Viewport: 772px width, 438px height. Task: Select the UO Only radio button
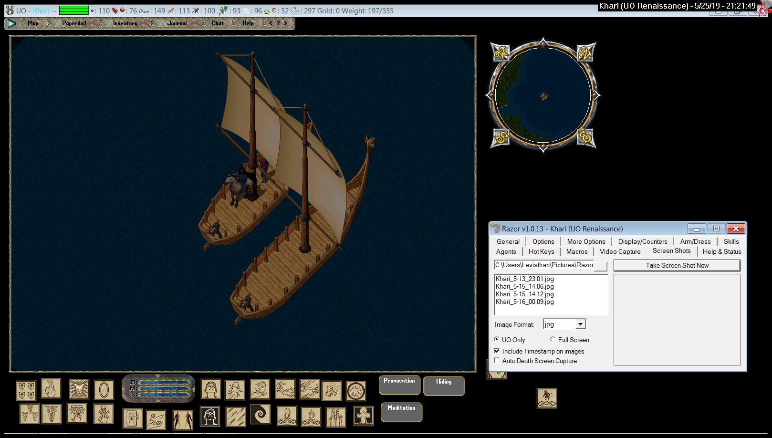point(497,340)
